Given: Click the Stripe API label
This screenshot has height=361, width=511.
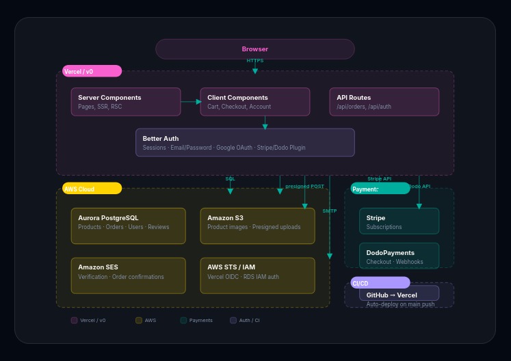Looking at the screenshot, I should tap(380, 178).
